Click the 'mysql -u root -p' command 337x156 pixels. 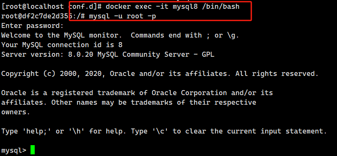pos(123,16)
